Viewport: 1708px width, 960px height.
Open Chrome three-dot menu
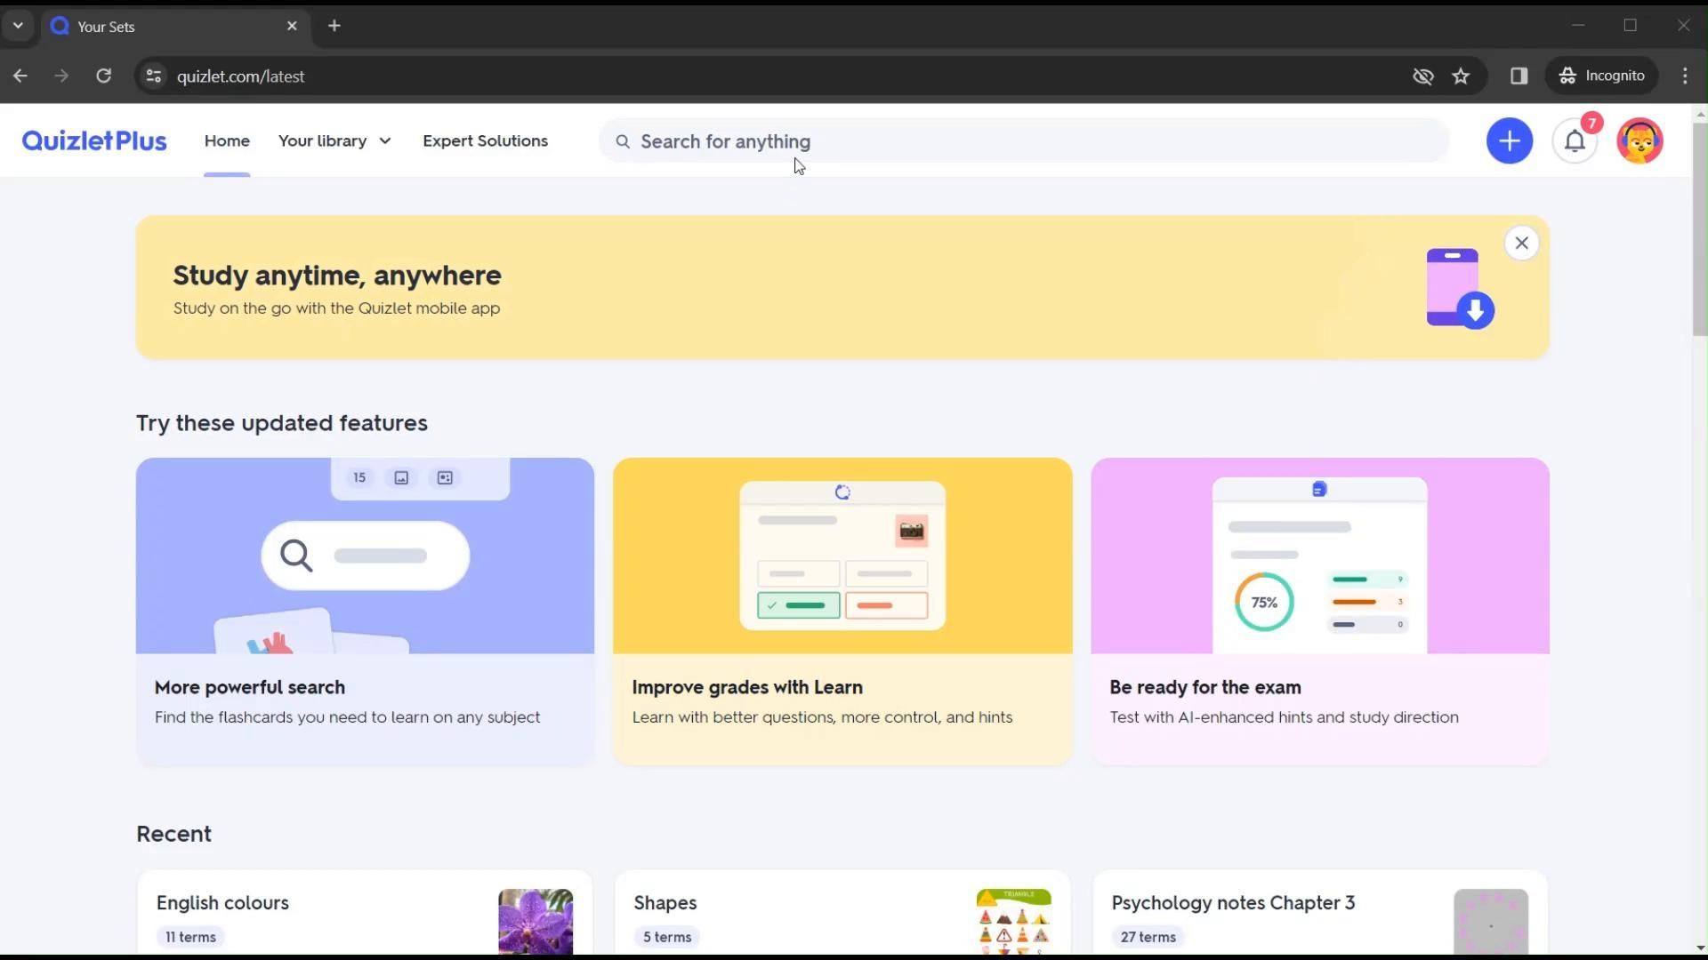(1685, 76)
